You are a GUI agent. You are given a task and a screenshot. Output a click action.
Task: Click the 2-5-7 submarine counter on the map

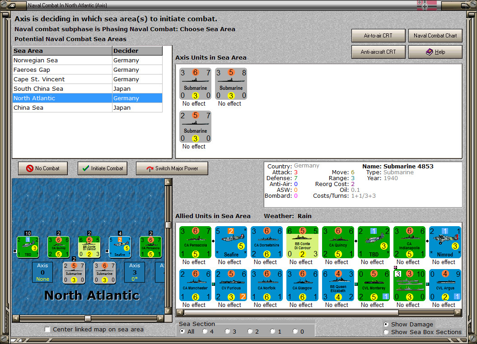[x=74, y=273]
